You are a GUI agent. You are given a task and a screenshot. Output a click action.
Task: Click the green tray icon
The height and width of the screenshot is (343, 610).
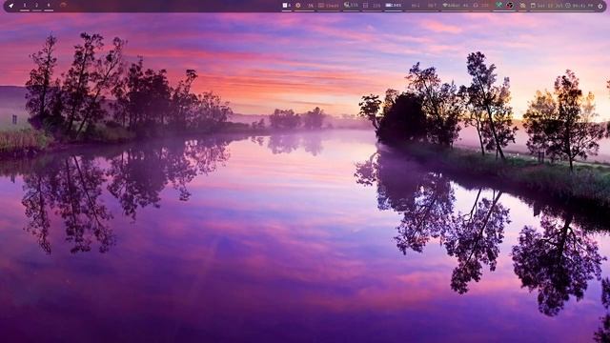click(x=498, y=6)
